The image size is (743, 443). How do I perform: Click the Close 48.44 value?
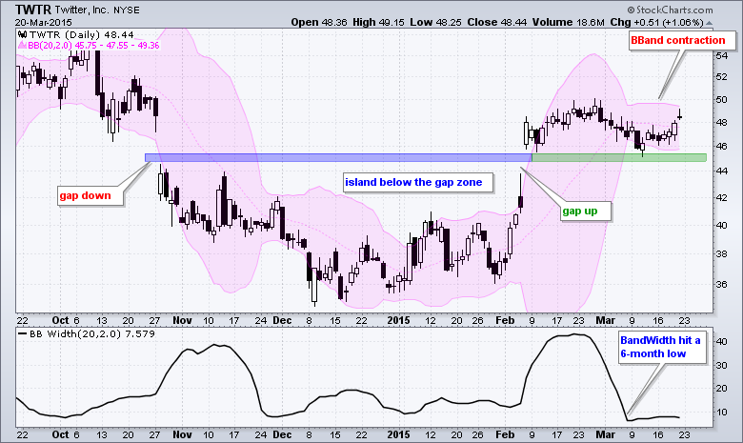pyautogui.click(x=496, y=22)
